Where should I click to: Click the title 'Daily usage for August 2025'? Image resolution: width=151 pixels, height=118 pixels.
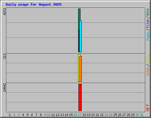click(34, 4)
